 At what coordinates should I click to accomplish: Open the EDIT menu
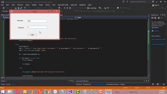(8, 5)
